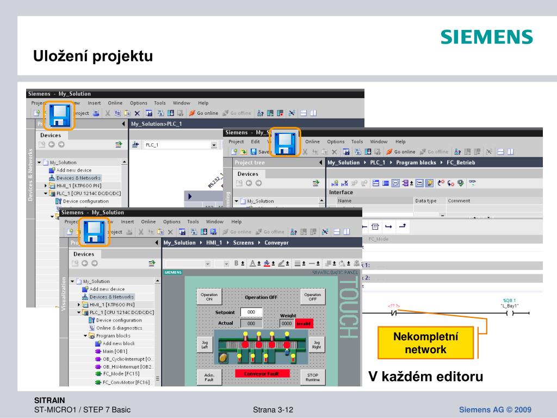Toggle Bold formatting in Conveyor screen editor
Screen dimensions: 557x418
click(x=236, y=263)
